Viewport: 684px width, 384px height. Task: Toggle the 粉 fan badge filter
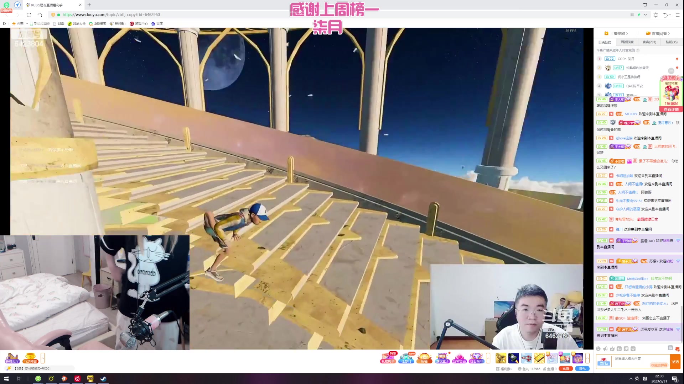click(x=619, y=349)
